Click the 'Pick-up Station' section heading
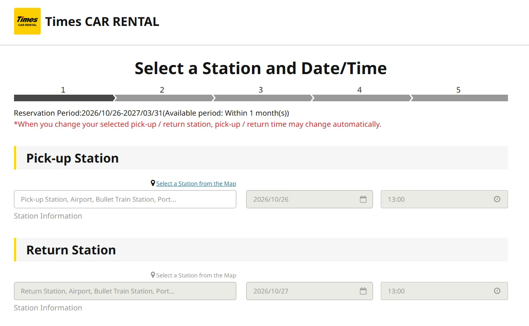The image size is (529, 326). [x=72, y=158]
